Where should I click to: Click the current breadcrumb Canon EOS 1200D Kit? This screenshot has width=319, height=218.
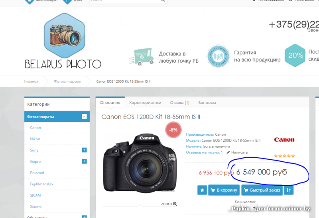[123, 81]
